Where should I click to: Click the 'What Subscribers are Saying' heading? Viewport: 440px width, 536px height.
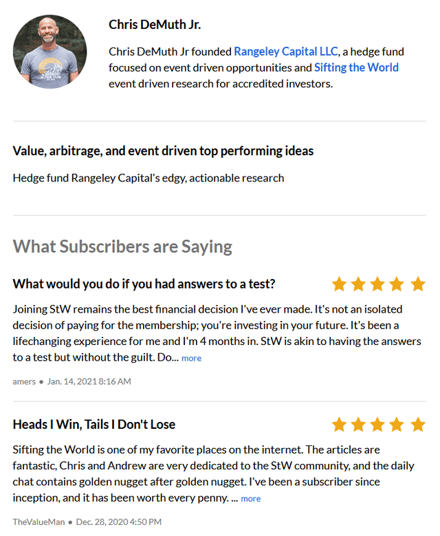[x=122, y=247]
